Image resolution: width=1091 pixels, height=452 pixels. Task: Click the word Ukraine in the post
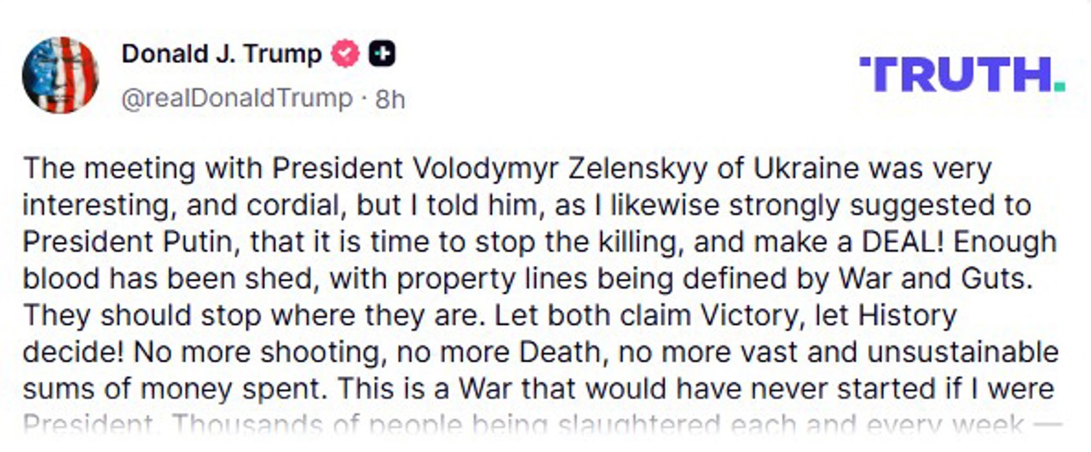pyautogui.click(x=806, y=168)
